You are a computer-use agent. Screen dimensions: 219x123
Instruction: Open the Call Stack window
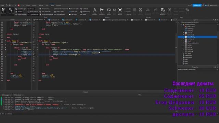coord(84,9)
